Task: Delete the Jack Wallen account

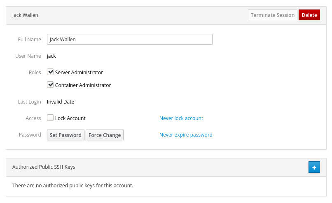Action: [309, 15]
